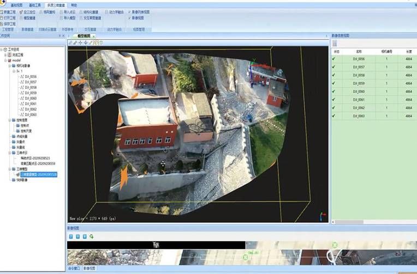The height and width of the screenshot is (274, 417).
Task: Collapse the S= 1 camera group node
Action: [14, 71]
